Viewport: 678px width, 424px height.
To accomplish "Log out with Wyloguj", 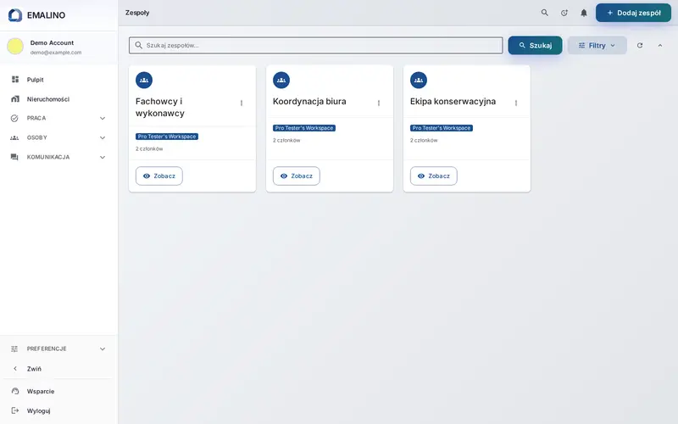I will tap(58, 410).
